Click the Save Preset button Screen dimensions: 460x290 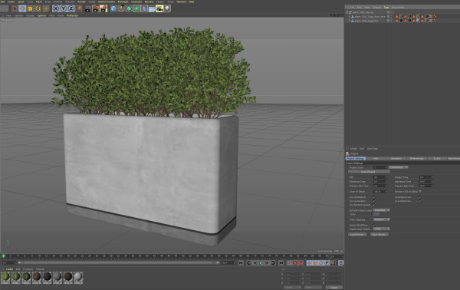[x=379, y=235]
